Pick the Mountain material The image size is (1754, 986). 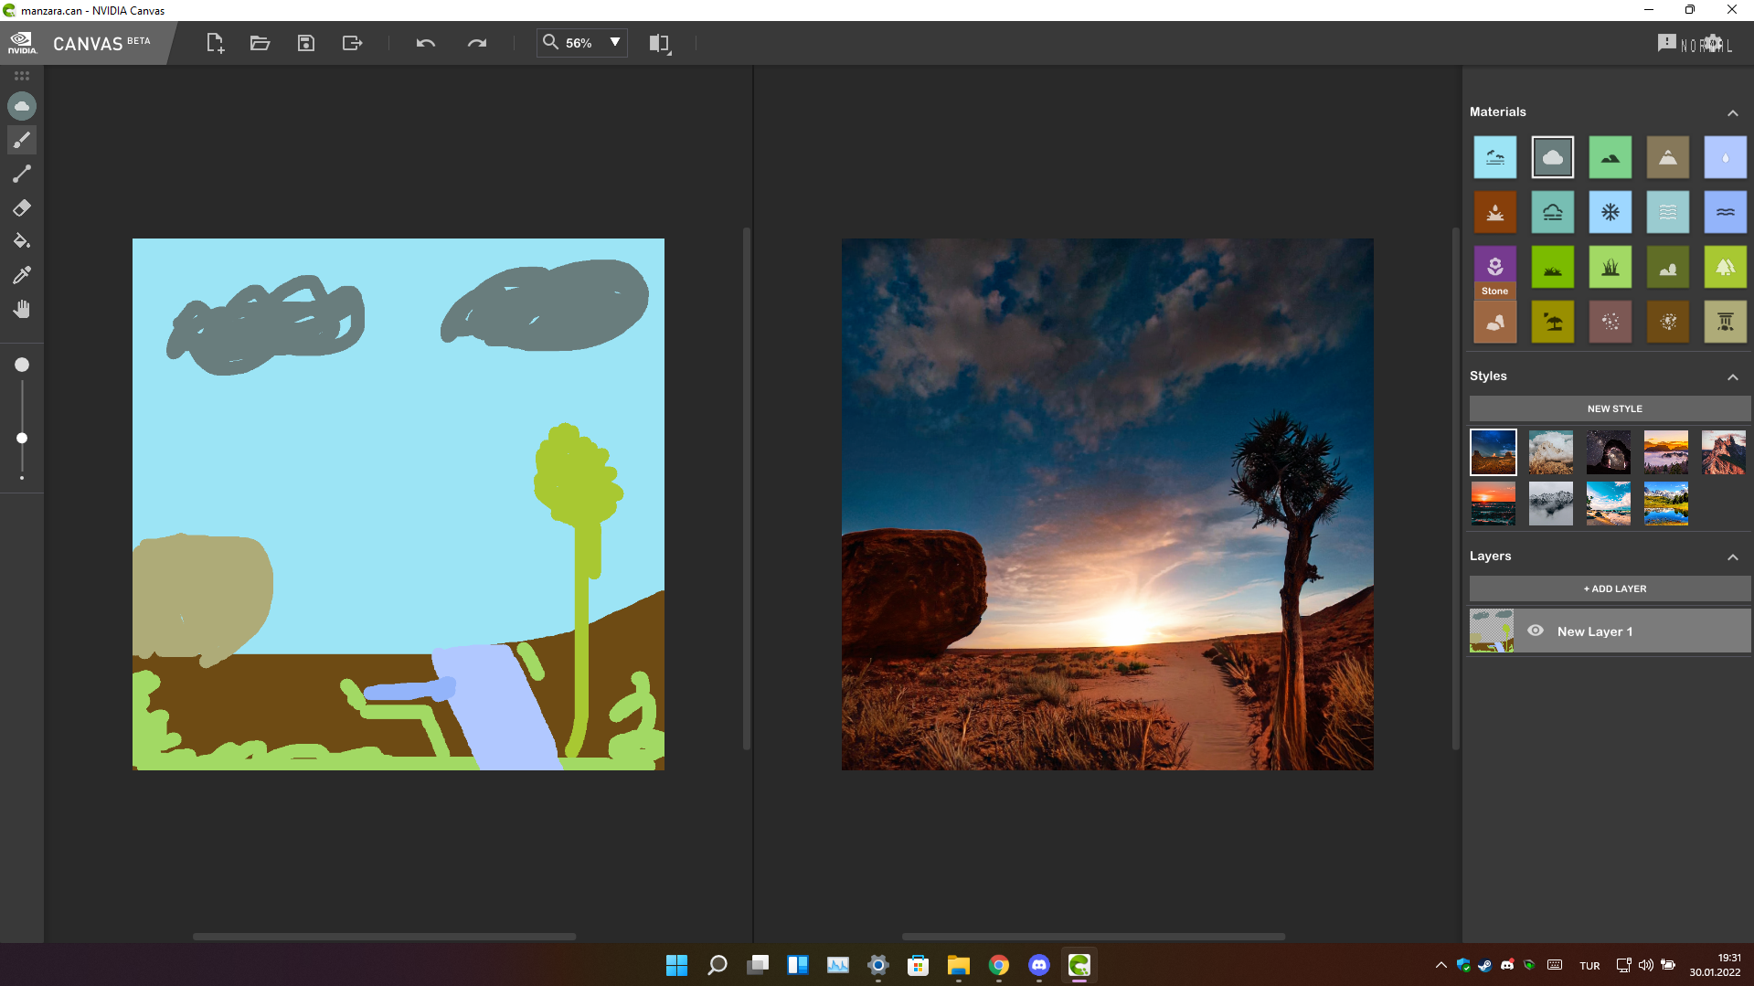click(x=1668, y=157)
